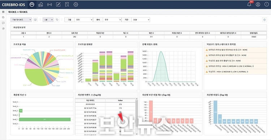Image resolution: width=271 pixels, height=140 pixels.
Task: Open the 그룹 모두 dropdown
Action: (84, 20)
